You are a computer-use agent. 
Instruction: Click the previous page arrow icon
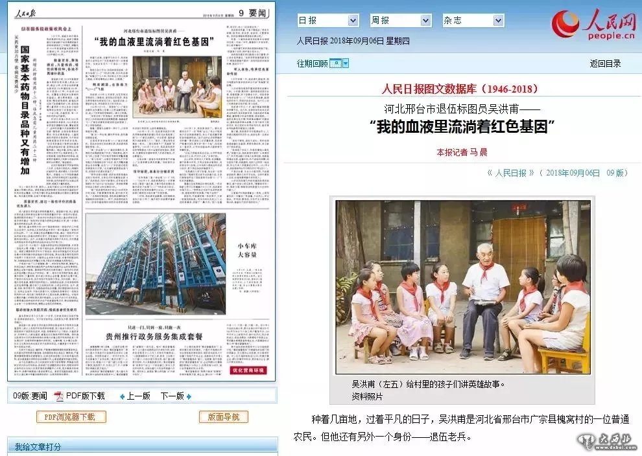122,396
